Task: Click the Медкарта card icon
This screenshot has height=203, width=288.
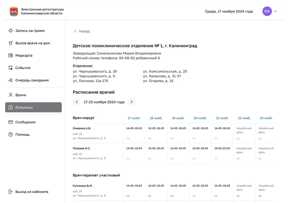Action: [x=11, y=55]
